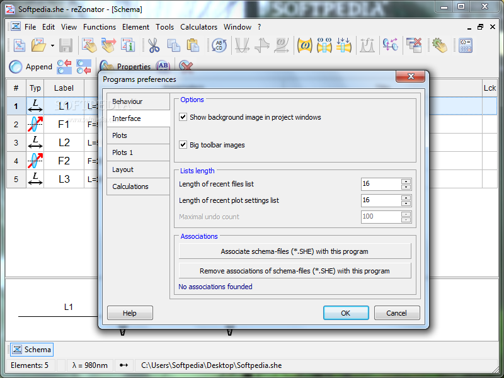Screen dimensions: 504x378
Task: Open the Edit menu
Action: click(x=49, y=27)
